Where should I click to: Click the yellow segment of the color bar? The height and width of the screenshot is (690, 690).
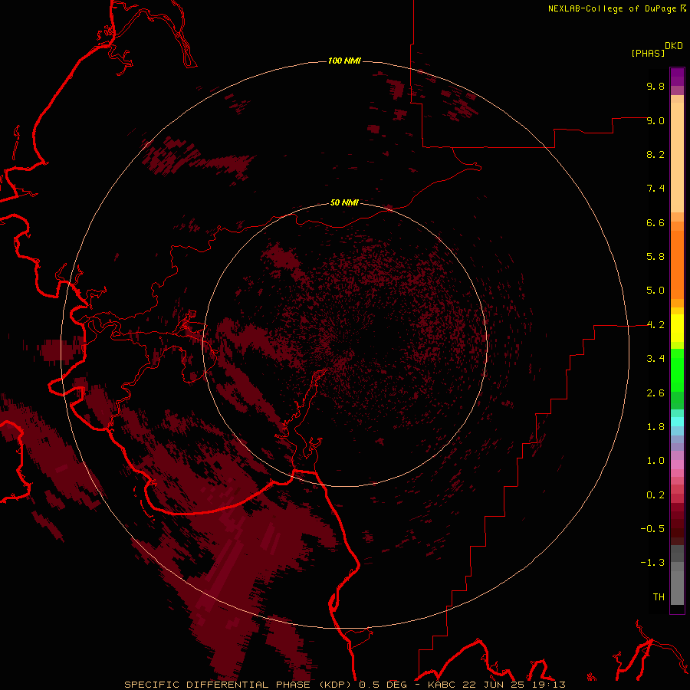tap(677, 328)
